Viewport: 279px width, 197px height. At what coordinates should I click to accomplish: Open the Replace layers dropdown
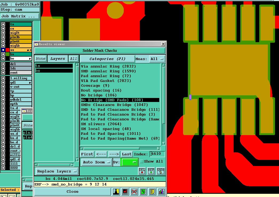click(x=57, y=171)
